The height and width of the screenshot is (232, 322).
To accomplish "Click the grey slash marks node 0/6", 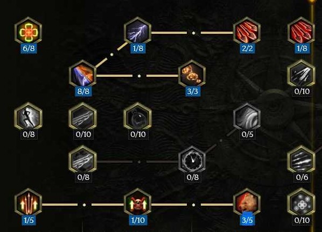I will click(x=301, y=161).
